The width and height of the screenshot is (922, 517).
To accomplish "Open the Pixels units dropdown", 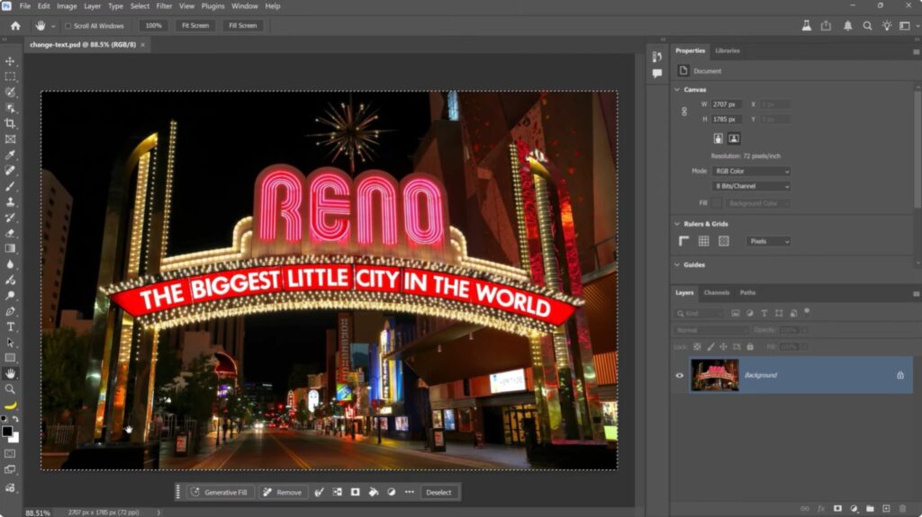I will click(769, 242).
